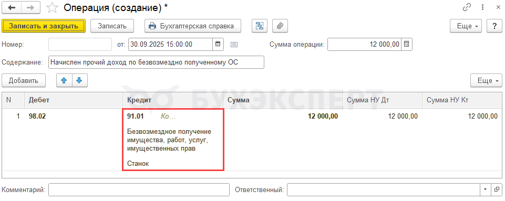The width and height of the screenshot is (505, 201).
Task: Click Записать и закрыть button
Action: tap(44, 26)
